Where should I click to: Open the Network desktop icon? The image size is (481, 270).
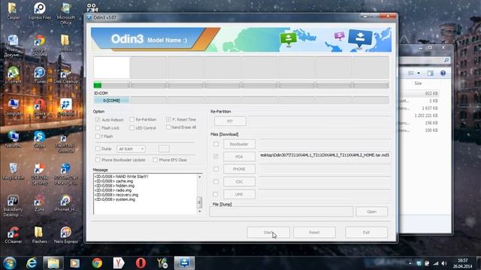(13, 139)
